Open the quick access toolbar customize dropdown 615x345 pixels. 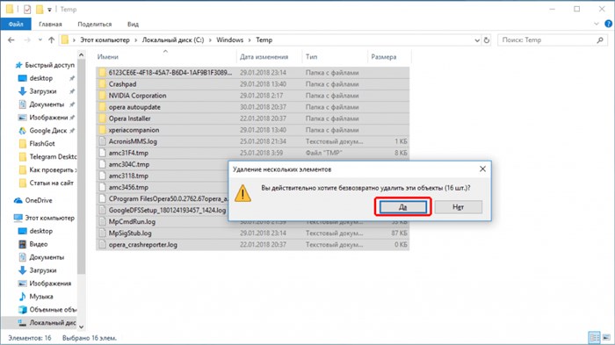[49, 10]
